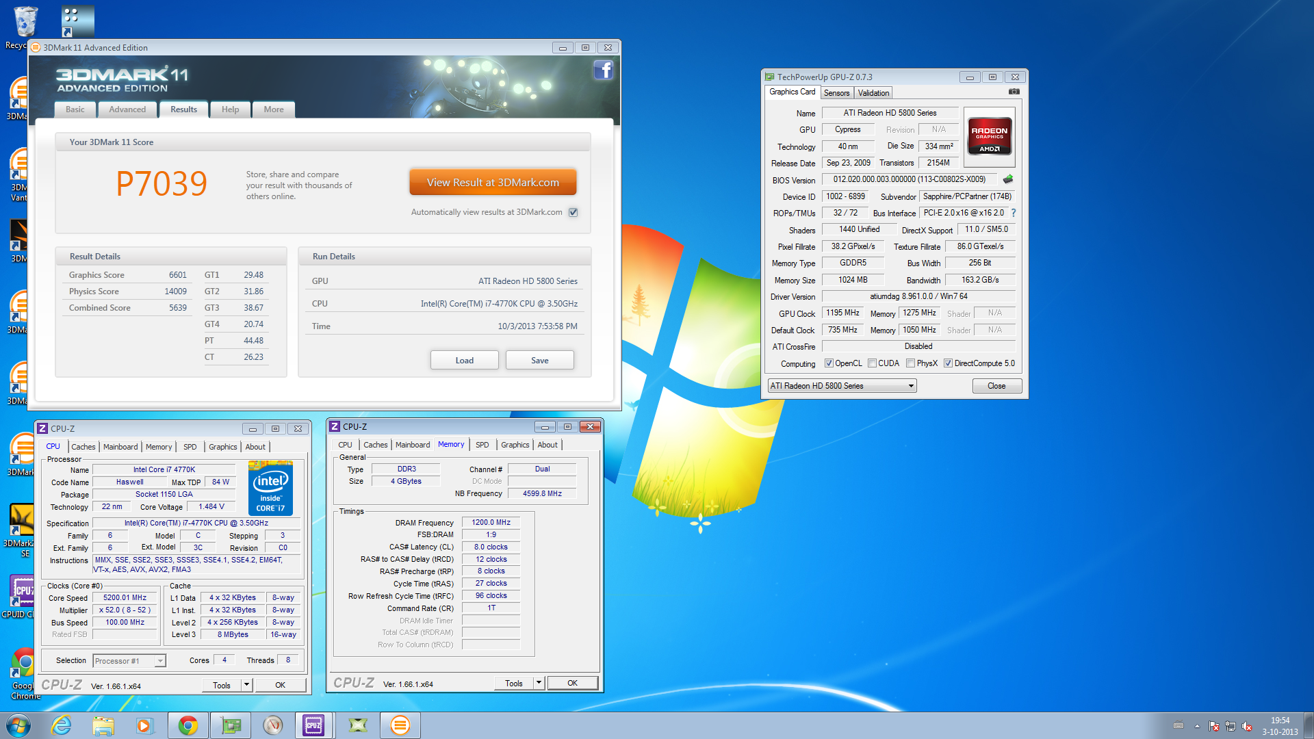Toggle the OpenCL checkbox in GPU-Z
1314x739 pixels.
coord(829,363)
